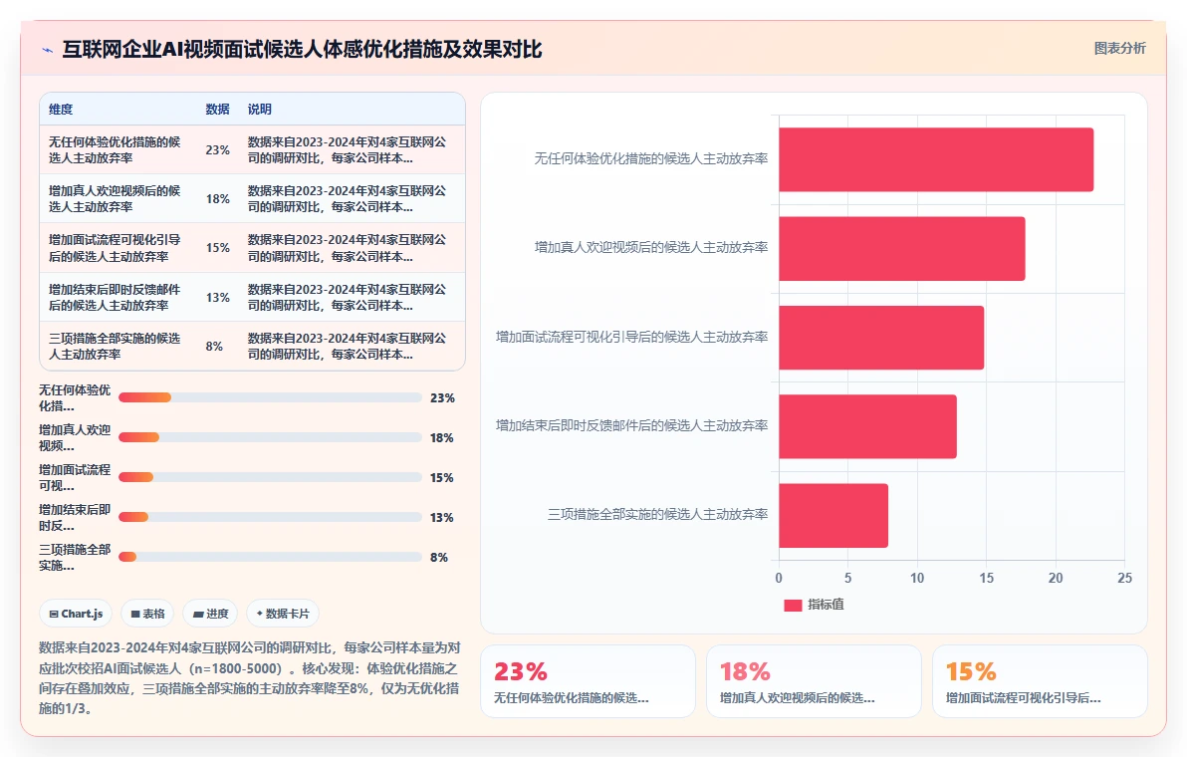The image size is (1187, 757).
Task: Select table row 增加结束后即时反馈邮件后的候选人主动放弃率
Action: tap(252, 298)
